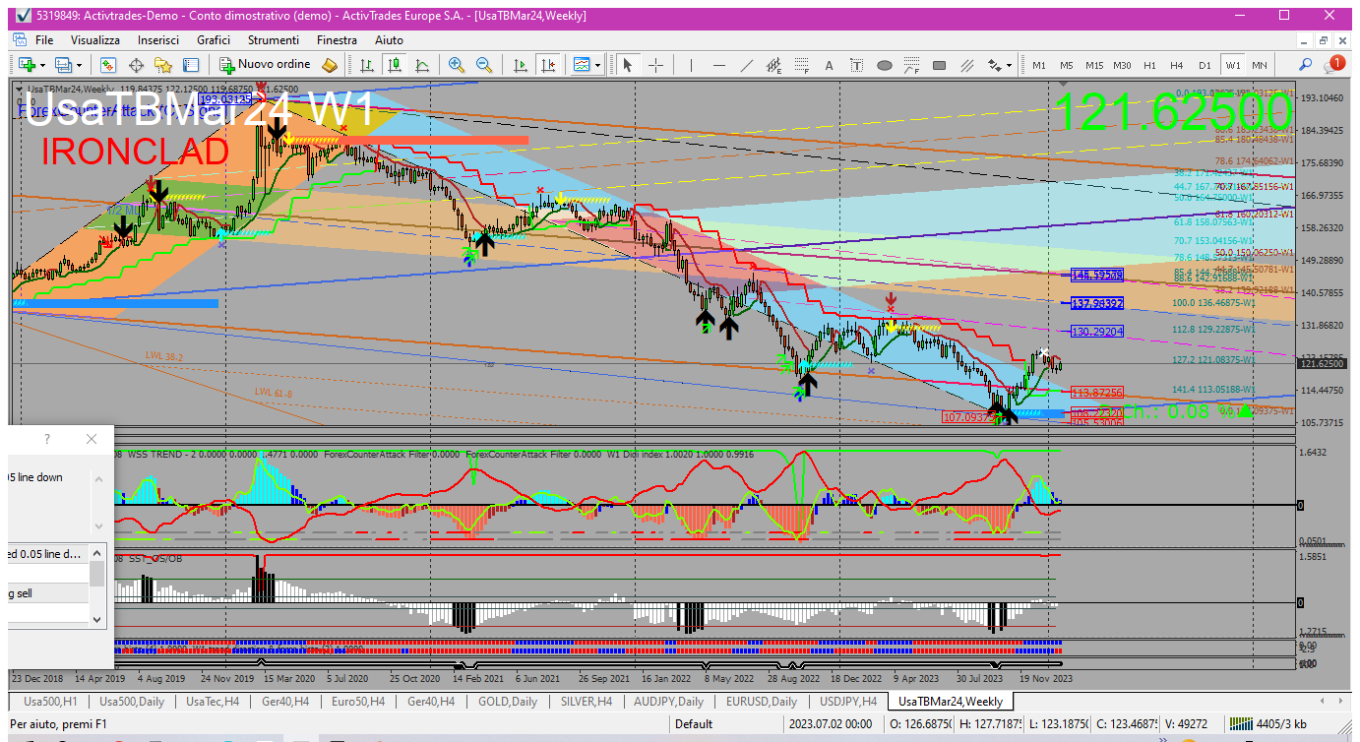Switch to the GOLD,Daily chart tab
1360x742 pixels.
click(508, 702)
